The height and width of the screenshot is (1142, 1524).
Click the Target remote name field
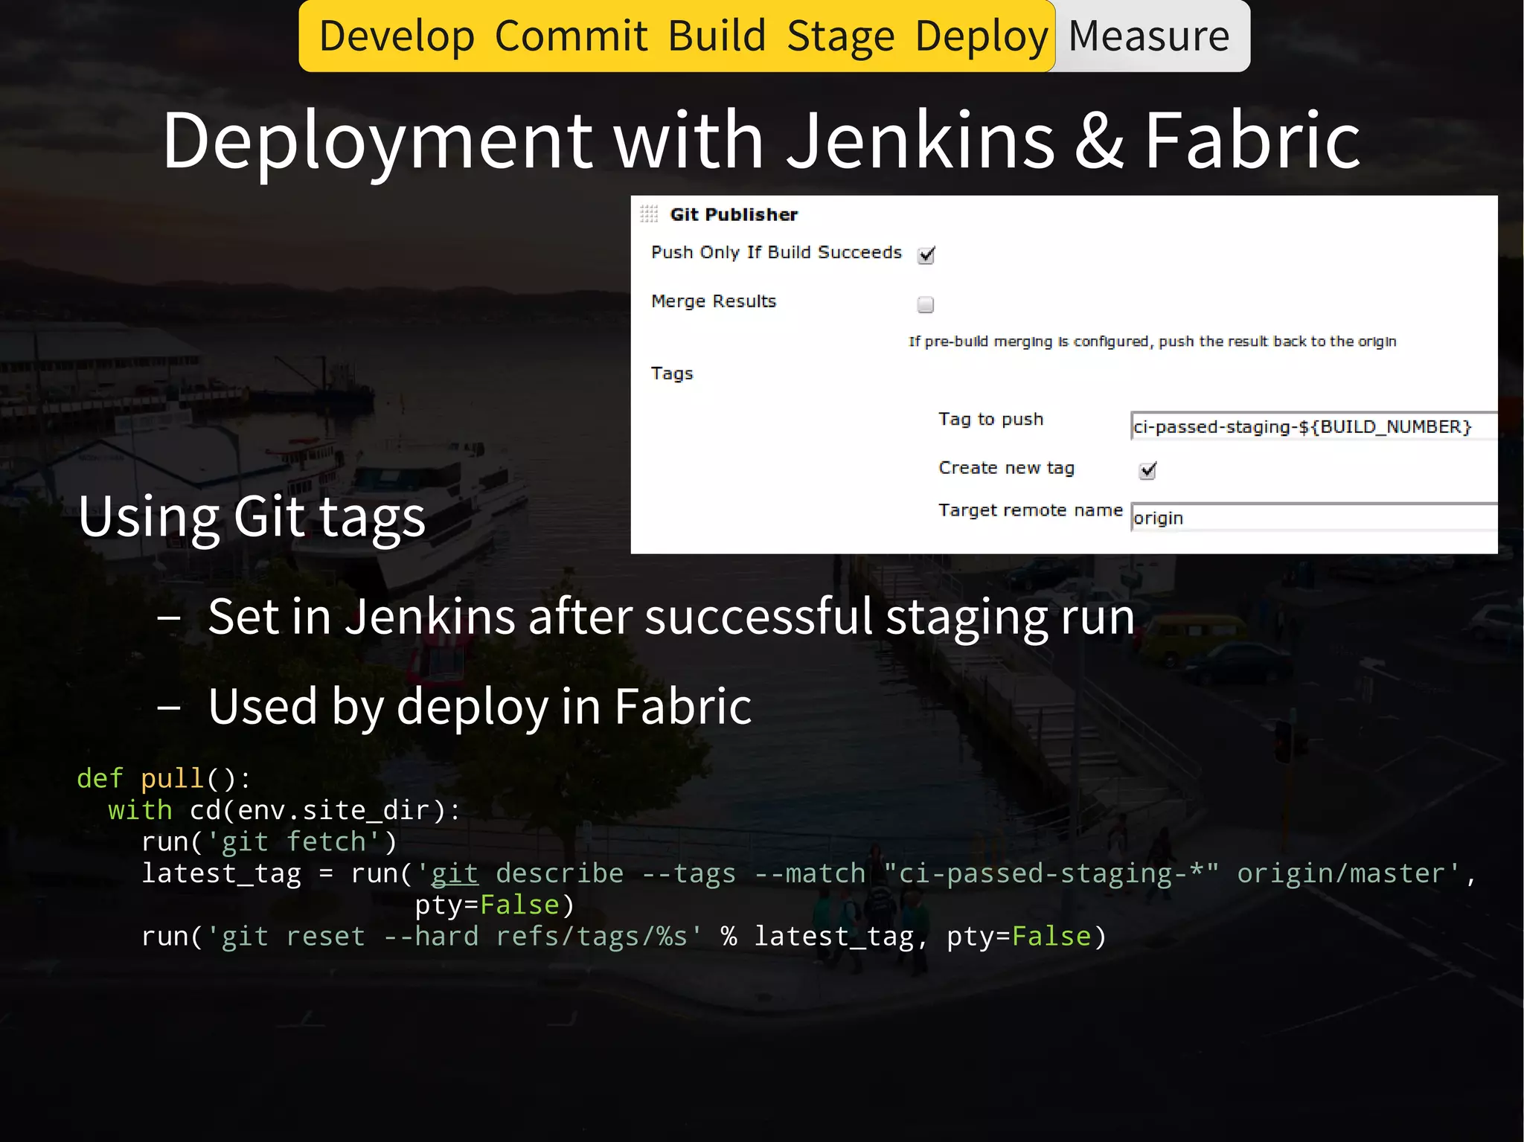click(x=1313, y=518)
